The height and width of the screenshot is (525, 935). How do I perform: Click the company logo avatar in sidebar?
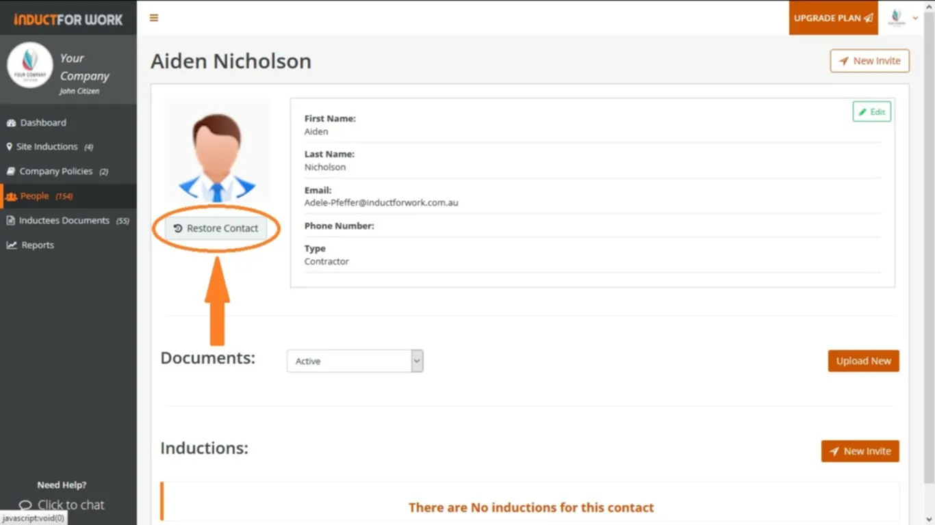pos(30,66)
